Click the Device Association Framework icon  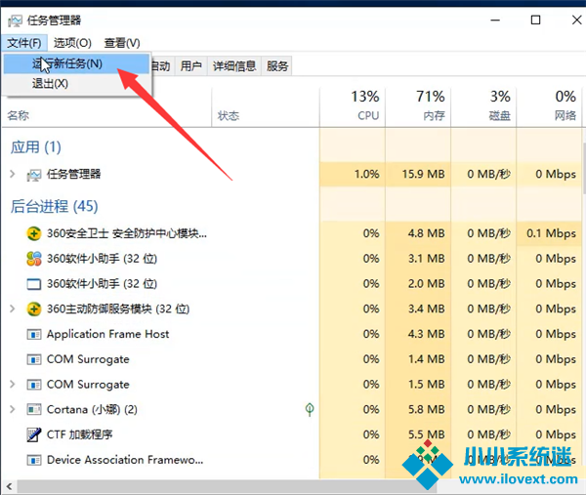tap(33, 460)
